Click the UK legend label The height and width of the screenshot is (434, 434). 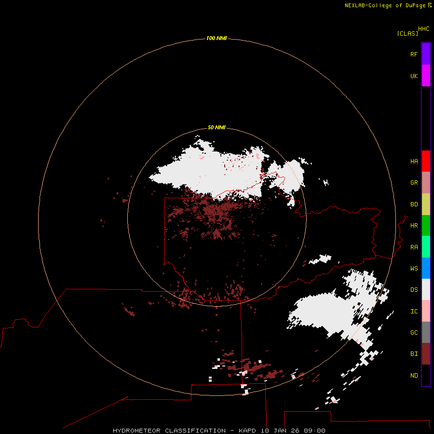[x=414, y=76]
